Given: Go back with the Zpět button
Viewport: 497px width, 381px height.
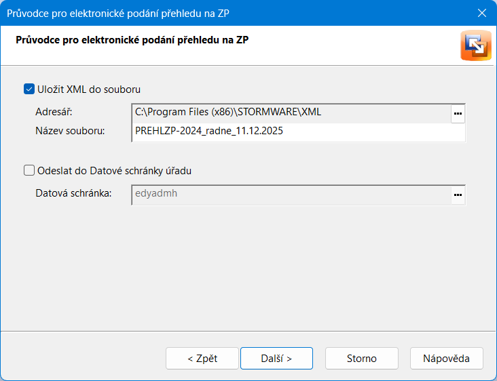Looking at the screenshot, I should point(202,359).
